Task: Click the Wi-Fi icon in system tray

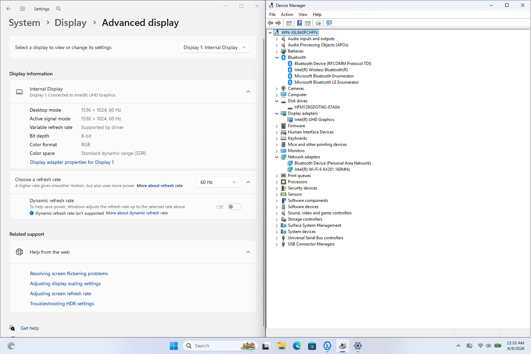Action: [x=480, y=346]
